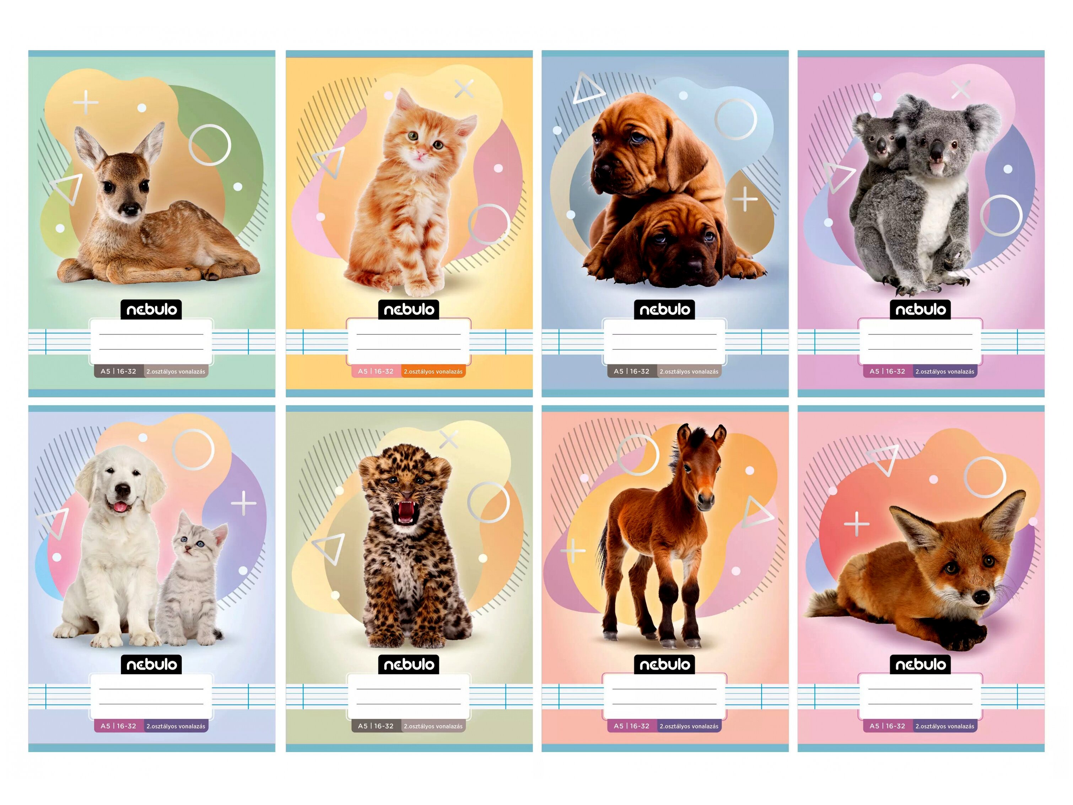Click the nebulo logo under the orange kitten
This screenshot has width=1073, height=805.
click(409, 309)
